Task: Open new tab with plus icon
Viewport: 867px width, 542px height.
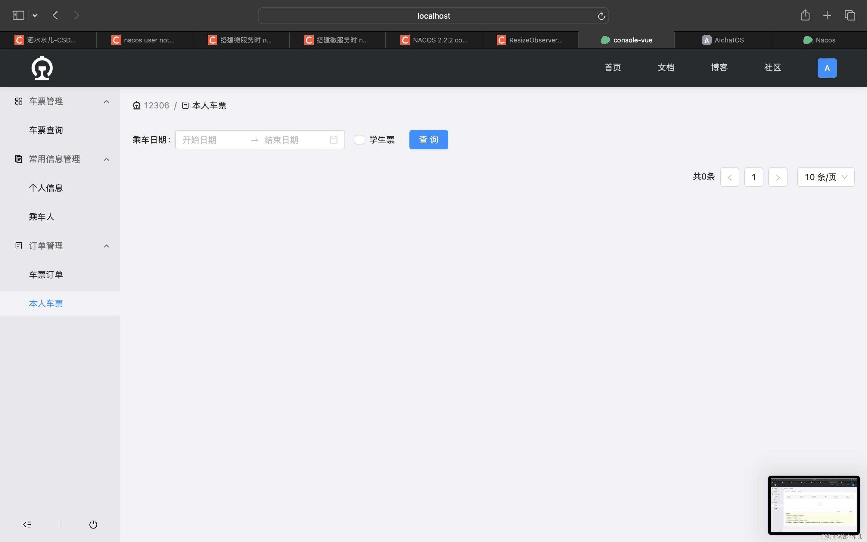Action: 827,15
